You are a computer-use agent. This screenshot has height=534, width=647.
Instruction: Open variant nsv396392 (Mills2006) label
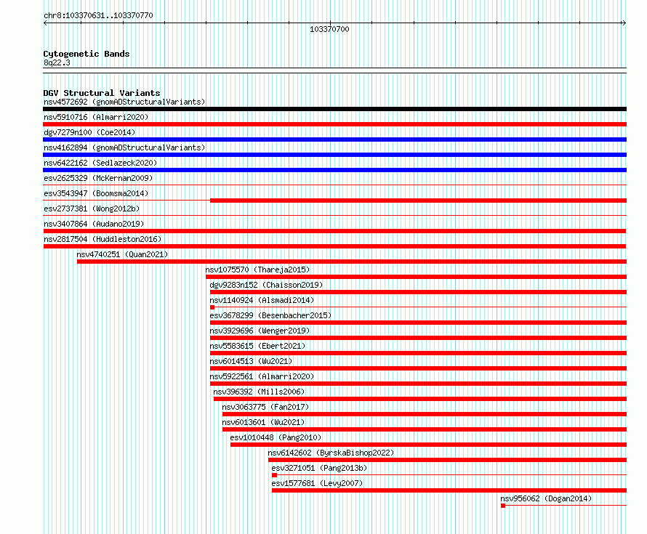tap(259, 392)
